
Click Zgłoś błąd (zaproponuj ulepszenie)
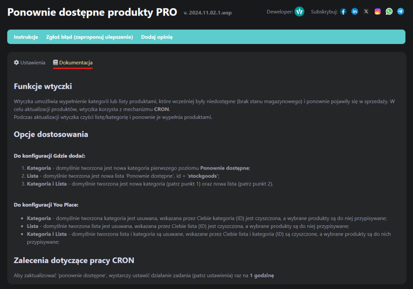point(89,37)
